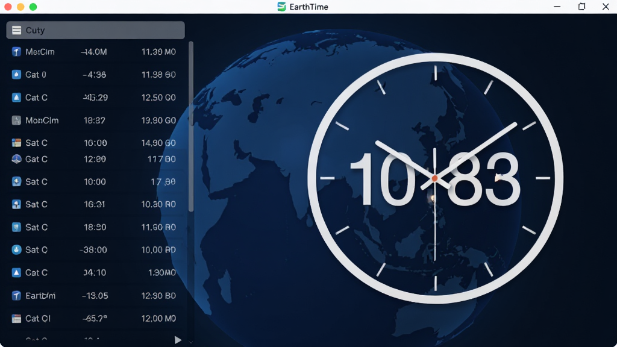The image size is (617, 347).
Task: Click the -18.05 offset value
Action: (x=95, y=296)
